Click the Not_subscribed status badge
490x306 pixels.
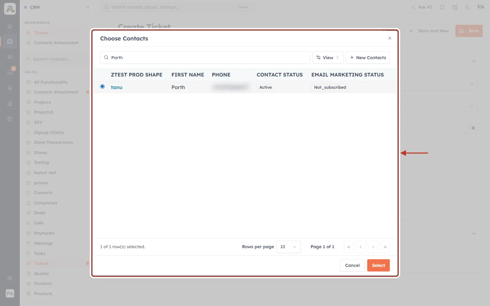tap(330, 87)
